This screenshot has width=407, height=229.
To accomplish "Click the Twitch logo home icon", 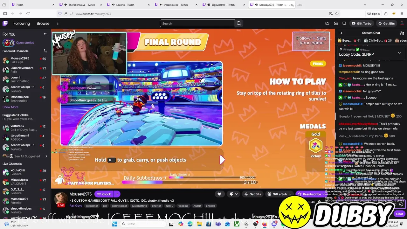I will (5, 23).
